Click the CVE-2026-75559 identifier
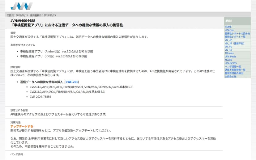 (40, 97)
